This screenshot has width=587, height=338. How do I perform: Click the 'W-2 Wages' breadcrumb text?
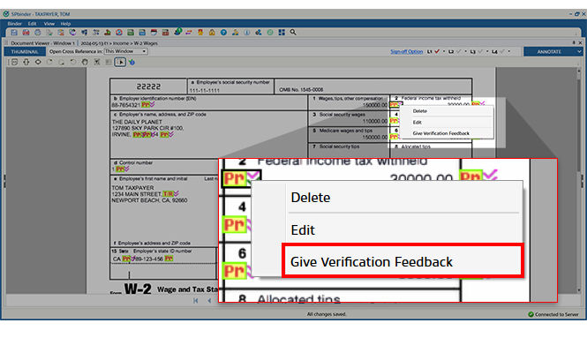[146, 43]
